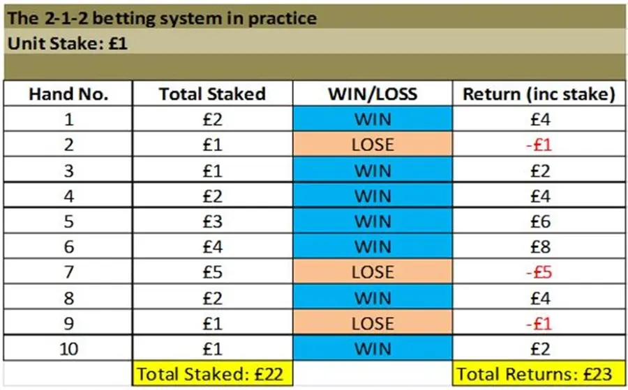Select the 'Unit Stake: £1' row
628x390 pixels.
click(314, 42)
